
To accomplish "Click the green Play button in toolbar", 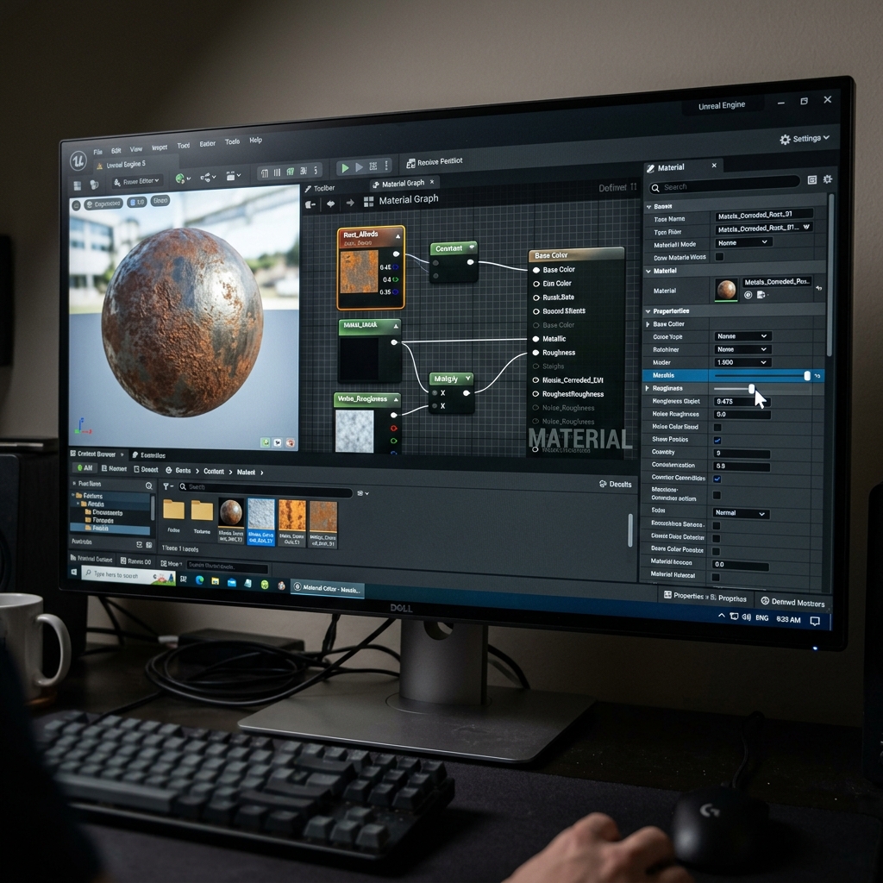I will click(x=345, y=168).
